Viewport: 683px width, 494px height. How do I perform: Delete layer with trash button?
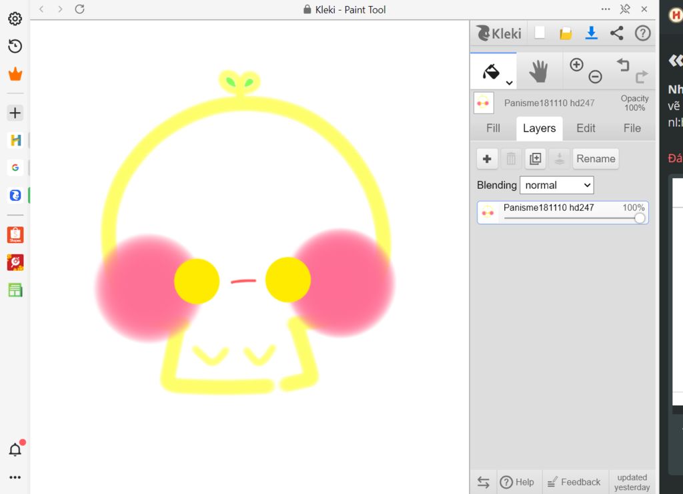(511, 159)
